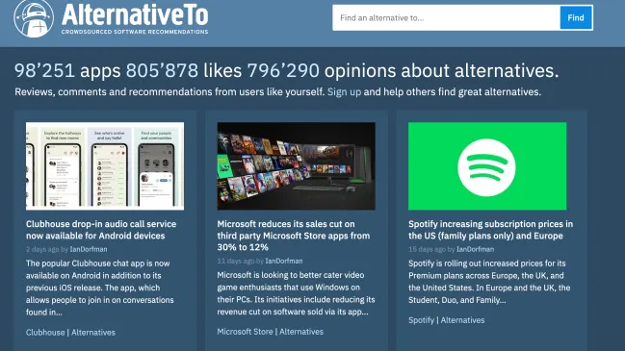The height and width of the screenshot is (351, 625).
Task: Open Microsoft sales cut article headline
Action: 294,236
